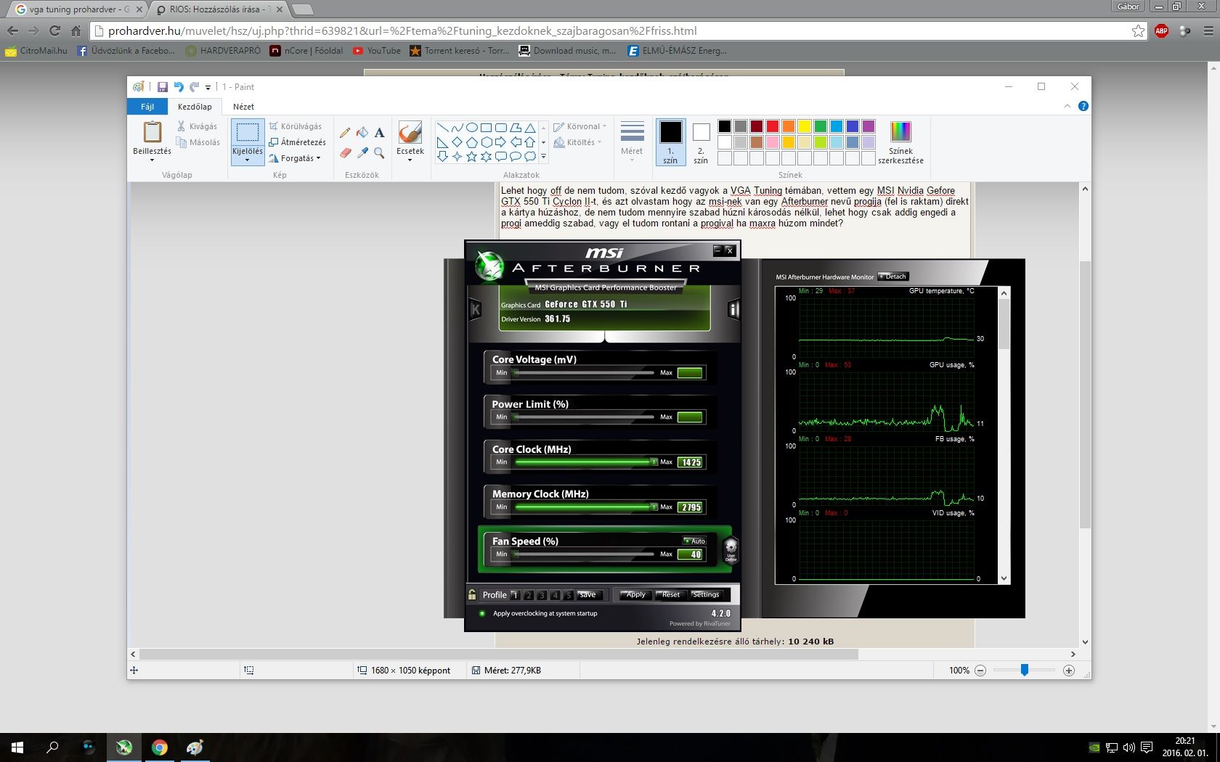The width and height of the screenshot is (1220, 762).
Task: Open the Chrome hamburger menu
Action: pyautogui.click(x=1208, y=30)
